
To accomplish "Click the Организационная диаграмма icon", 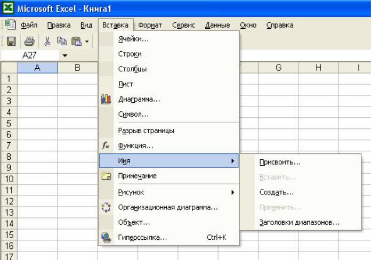I will coord(106,207).
